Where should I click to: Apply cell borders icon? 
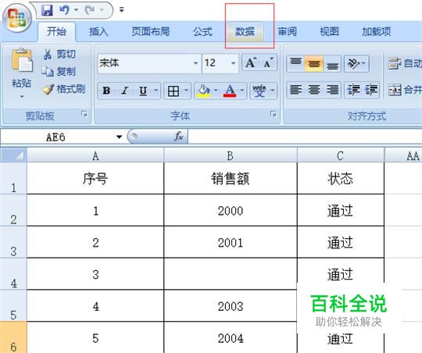(x=173, y=91)
